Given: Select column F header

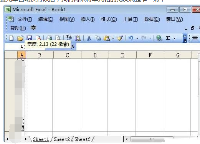Looking at the screenshot, I should [x=150, y=55].
